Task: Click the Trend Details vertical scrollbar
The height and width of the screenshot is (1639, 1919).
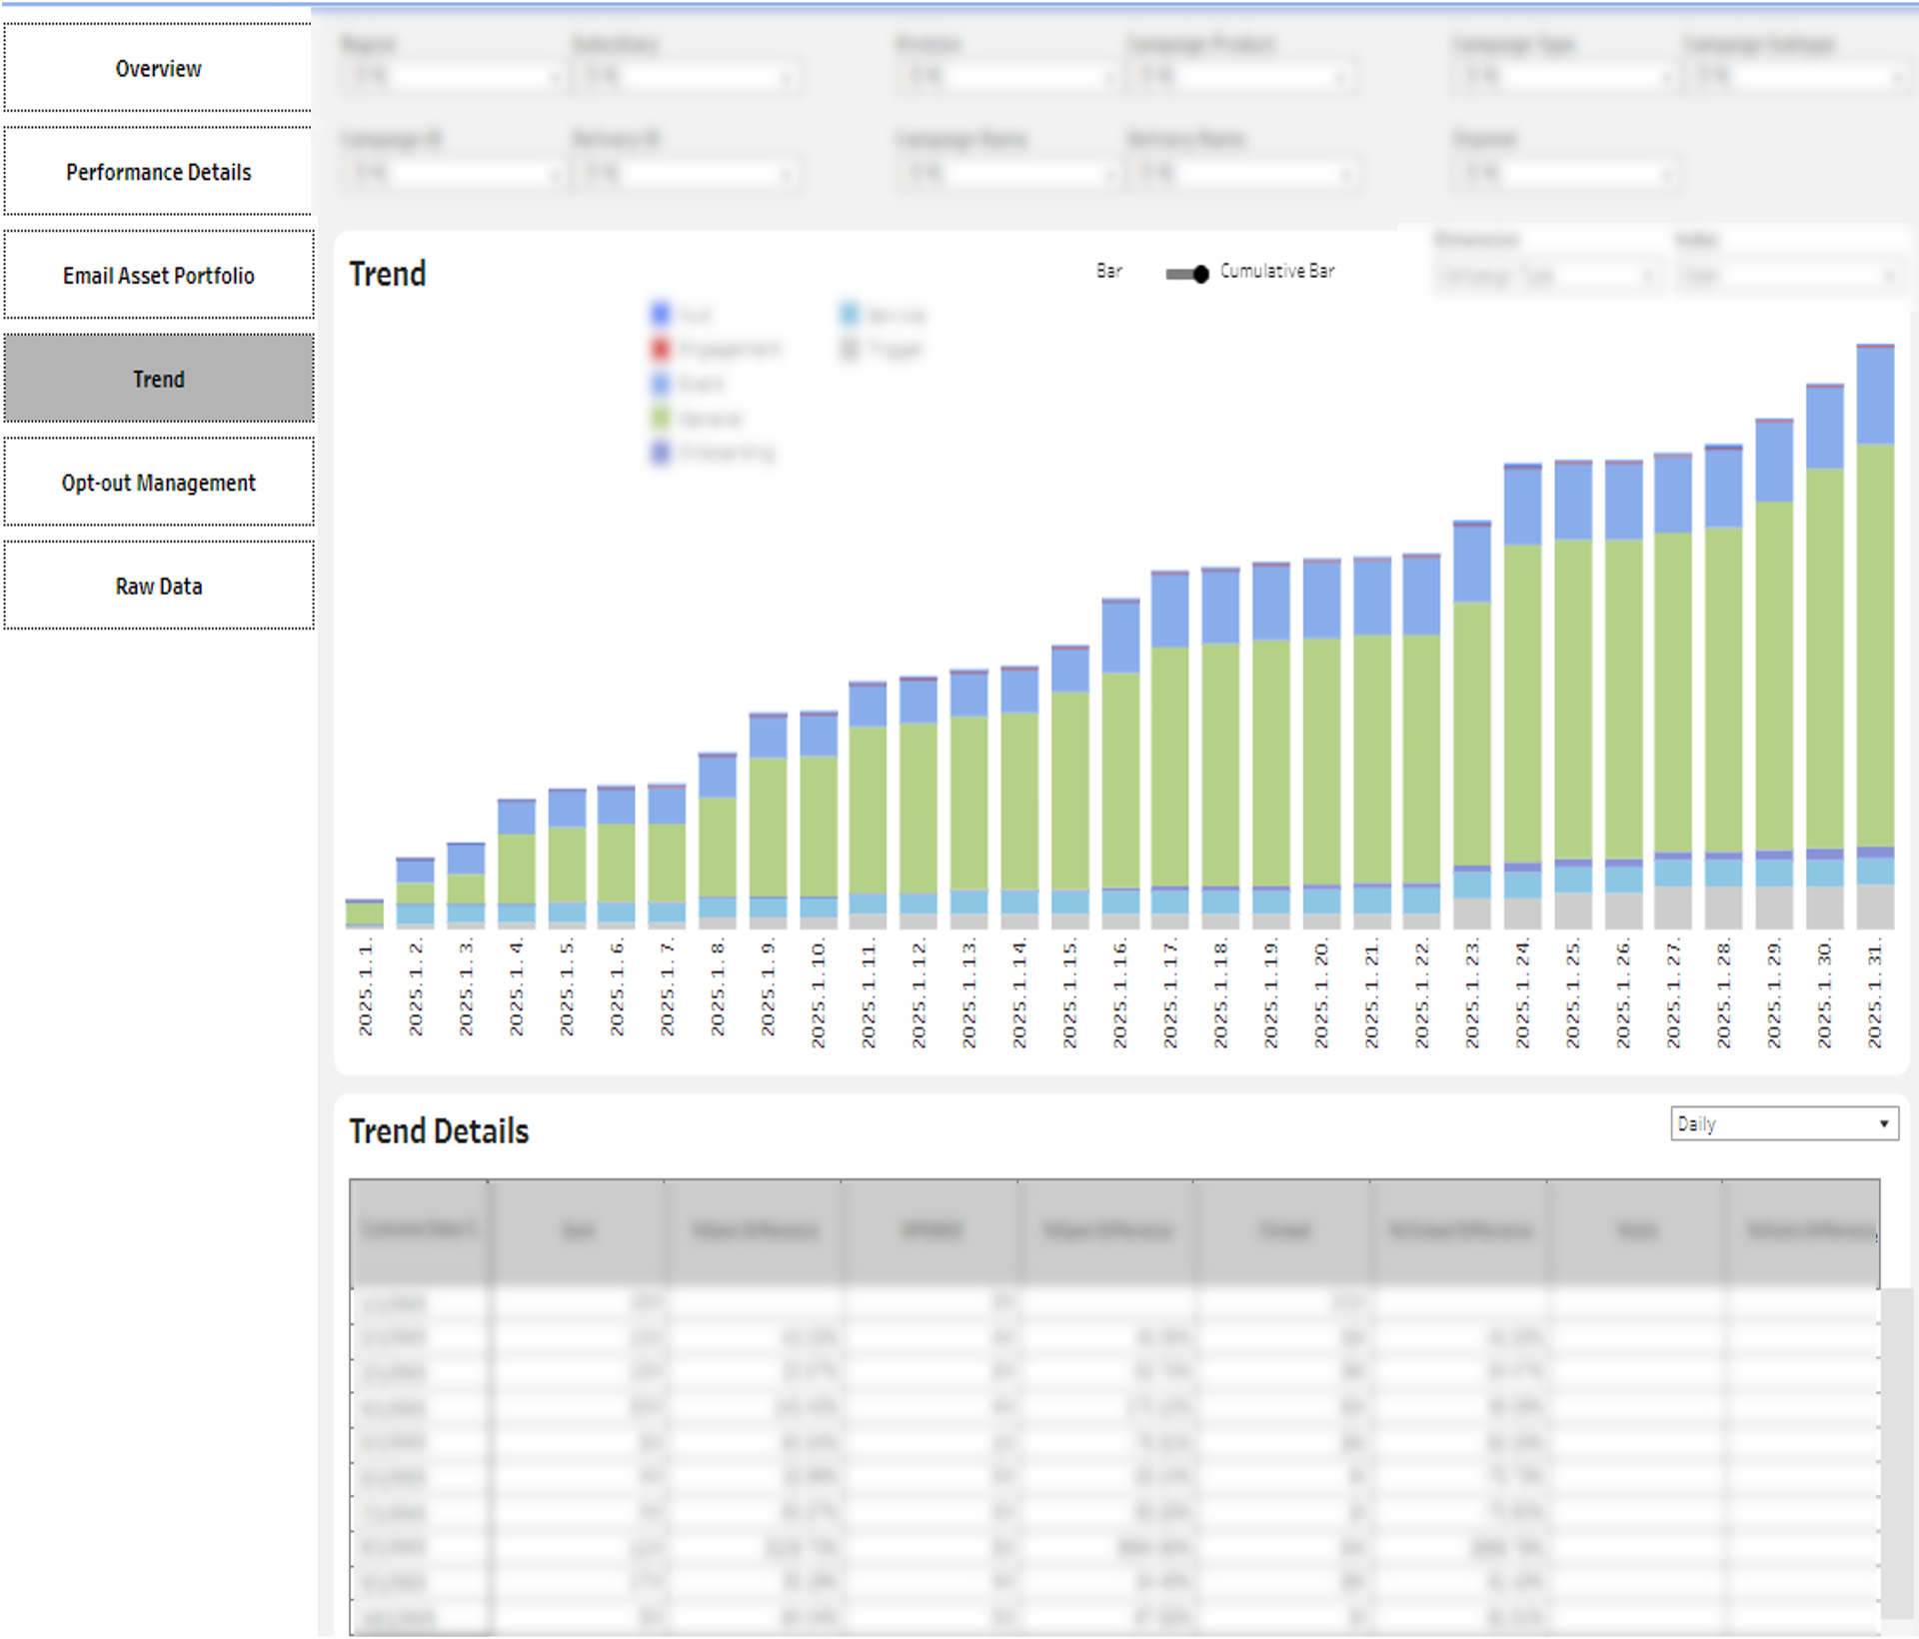Action: pyautogui.click(x=1895, y=1449)
